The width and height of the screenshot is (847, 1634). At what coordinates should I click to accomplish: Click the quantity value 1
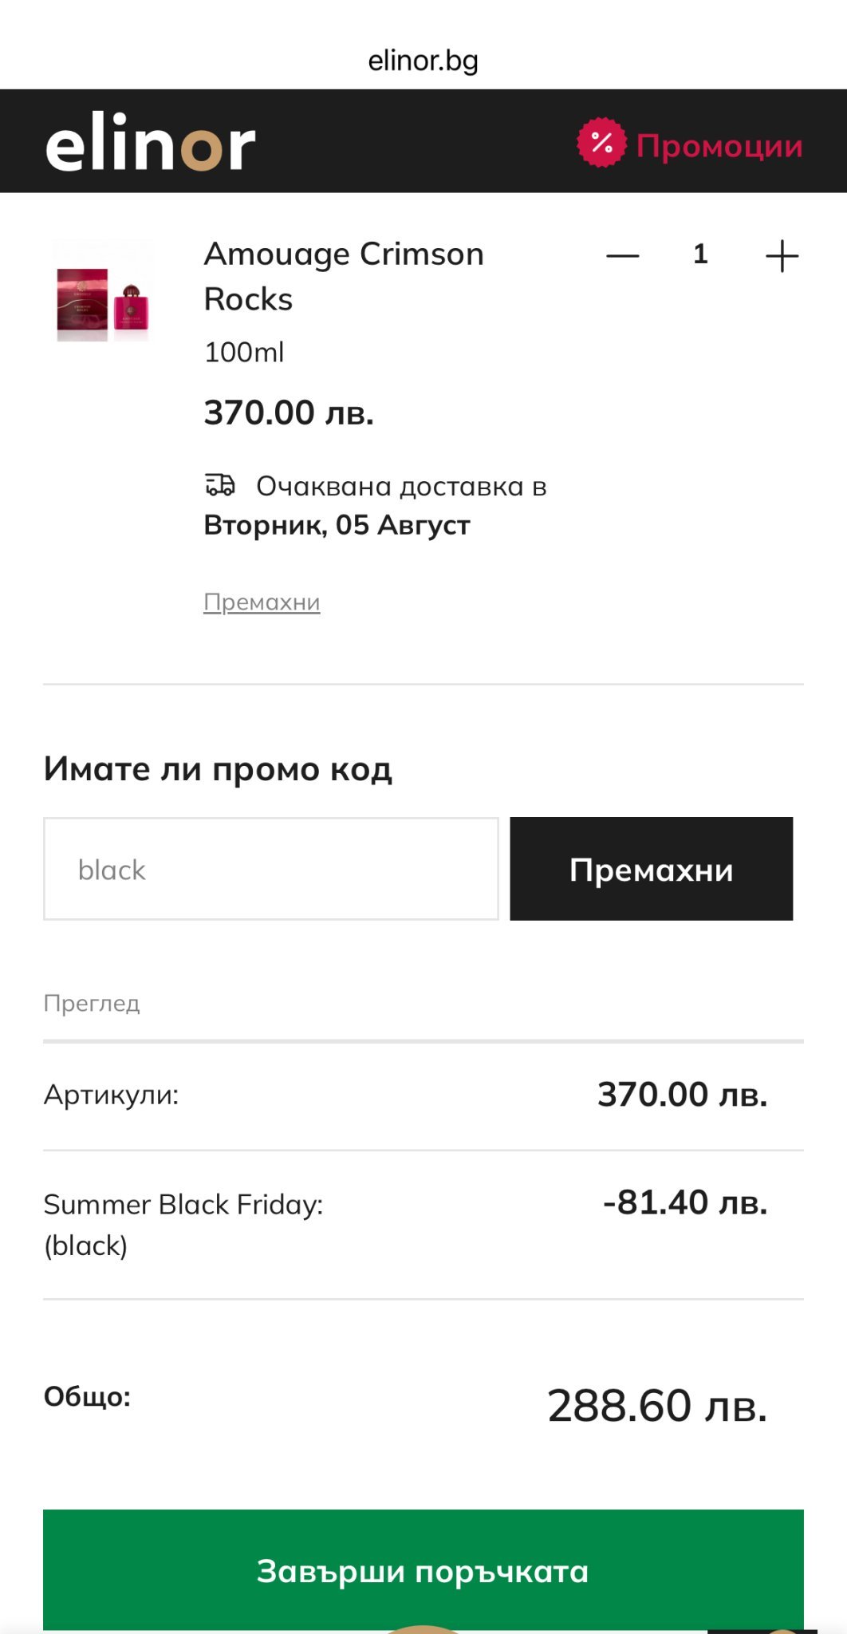pos(700,255)
